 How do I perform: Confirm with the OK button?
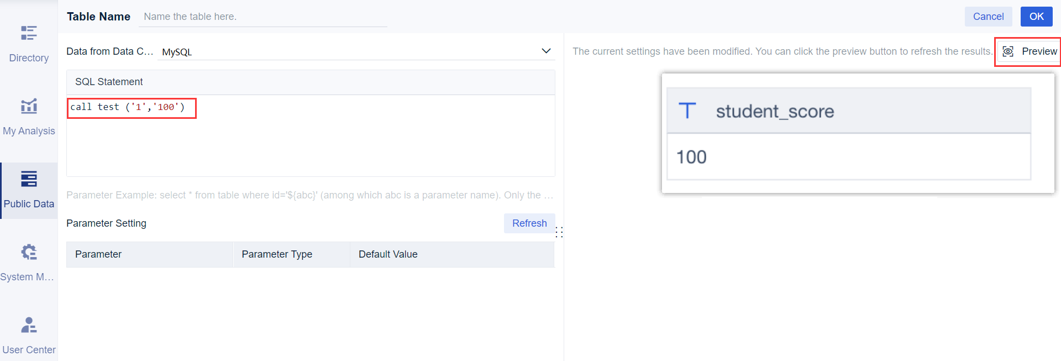(1036, 17)
